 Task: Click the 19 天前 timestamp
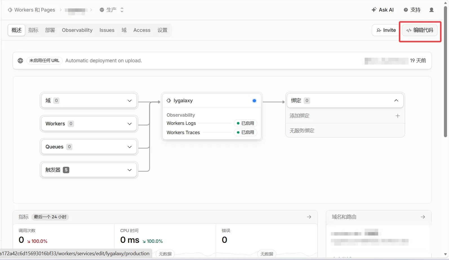pyautogui.click(x=418, y=61)
